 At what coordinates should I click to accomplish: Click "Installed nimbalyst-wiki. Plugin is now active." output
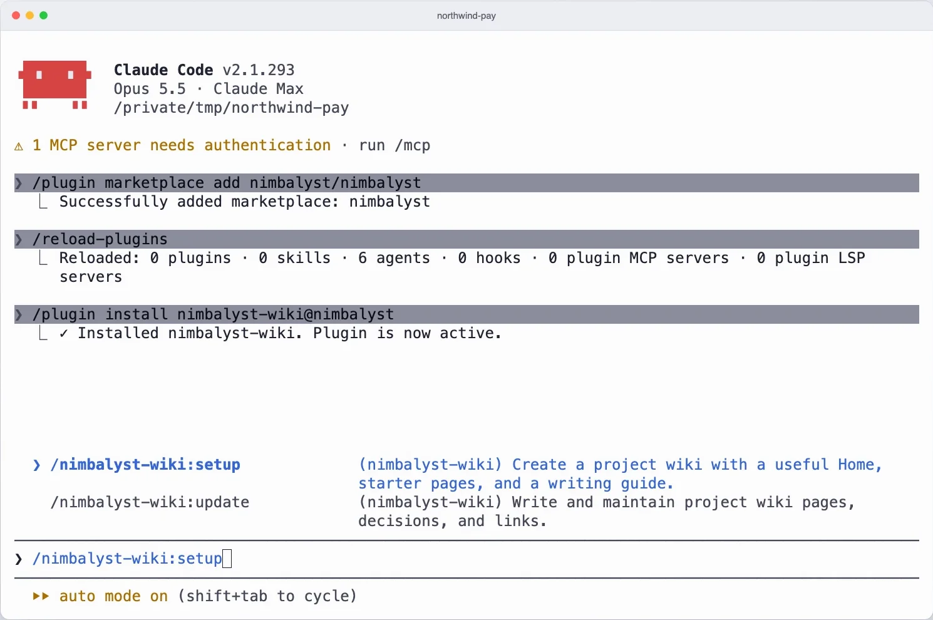click(281, 333)
